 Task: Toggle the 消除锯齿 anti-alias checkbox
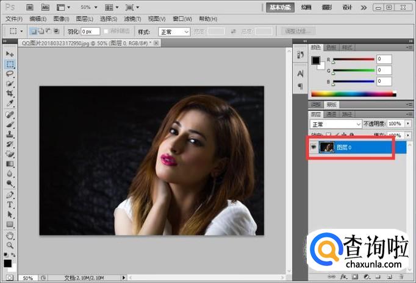[x=106, y=31]
